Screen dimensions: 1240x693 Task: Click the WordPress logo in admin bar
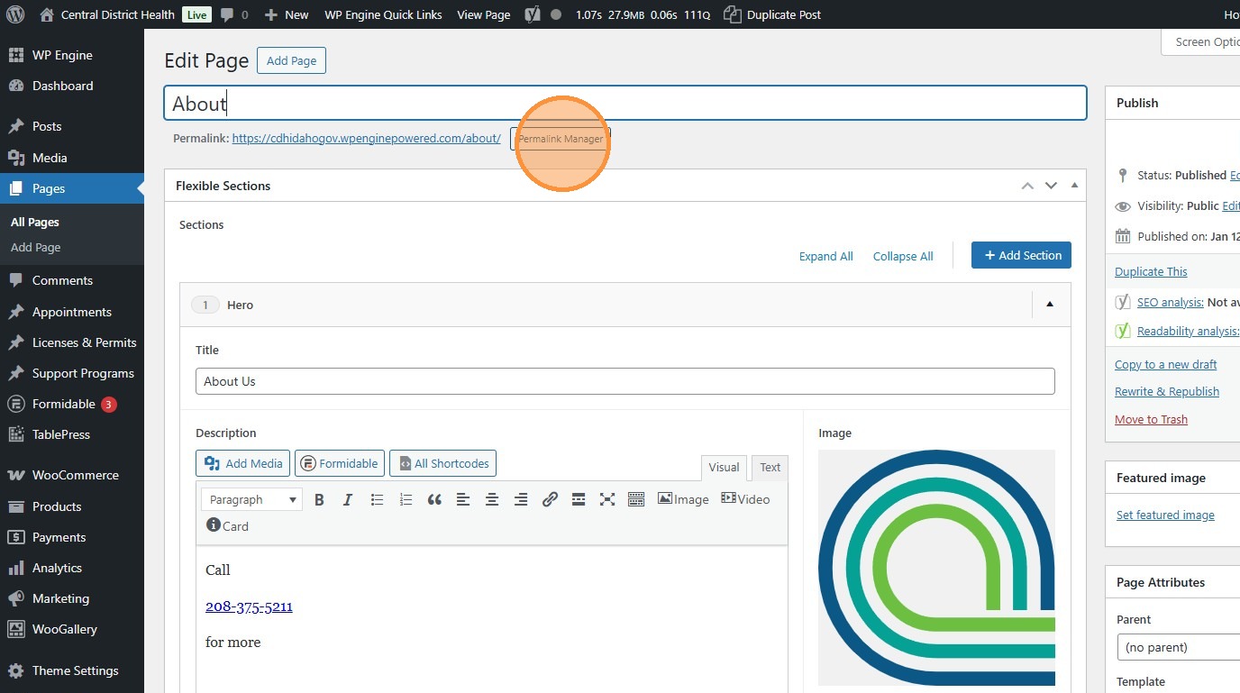(17, 14)
